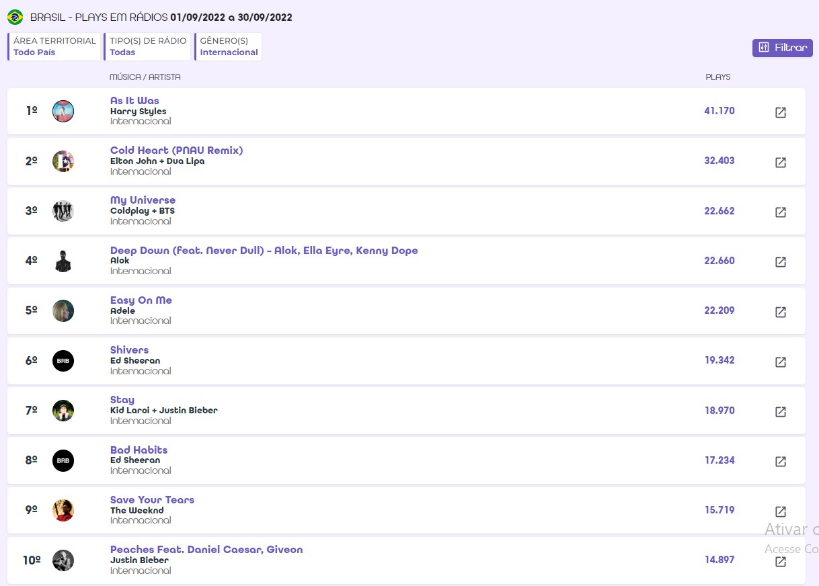Click the 5º rank label
Image resolution: width=819 pixels, height=586 pixels.
[32, 310]
